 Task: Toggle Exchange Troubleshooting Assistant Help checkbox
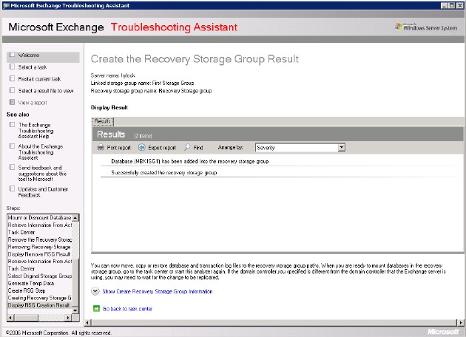[12, 124]
